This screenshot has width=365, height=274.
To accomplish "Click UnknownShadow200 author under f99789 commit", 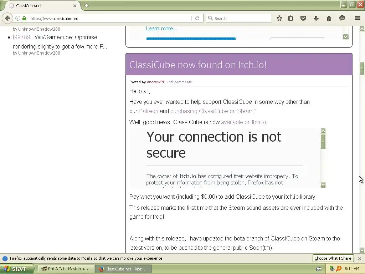I will pos(39,53).
